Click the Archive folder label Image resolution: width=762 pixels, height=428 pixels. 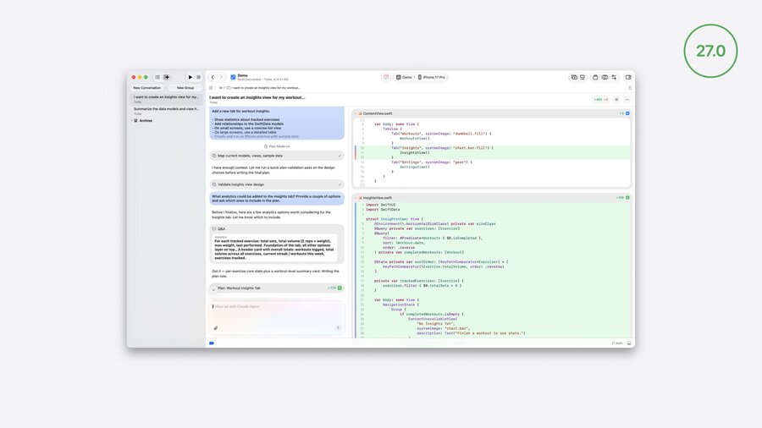[146, 120]
